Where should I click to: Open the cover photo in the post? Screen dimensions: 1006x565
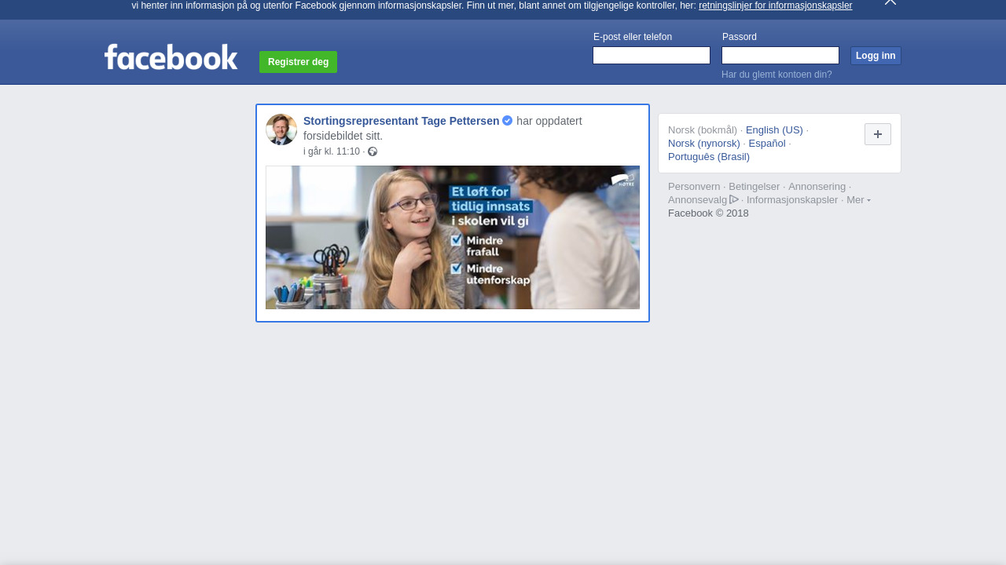point(452,237)
